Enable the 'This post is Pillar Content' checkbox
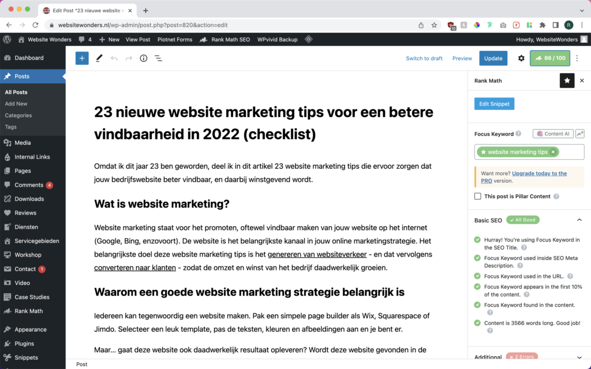Image resolution: width=591 pixels, height=369 pixels. tap(477, 196)
